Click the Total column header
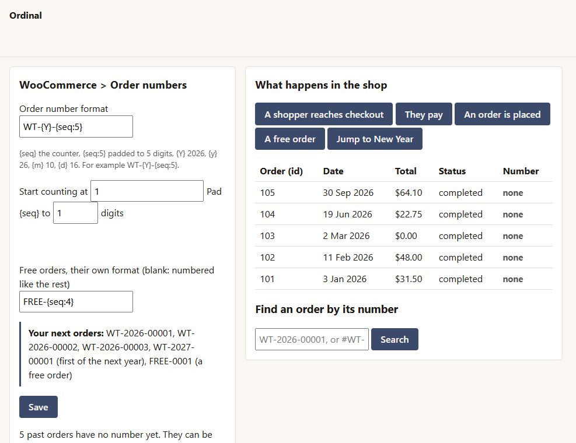Viewport: 576px width, 443px height. point(406,171)
